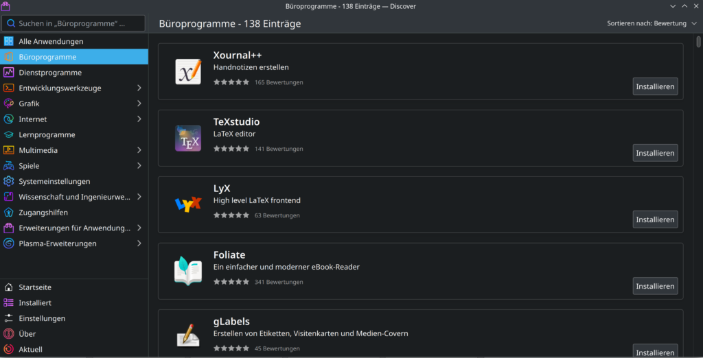
Task: Click the Erweiterungen für Anwendungen icon
Action: point(8,228)
